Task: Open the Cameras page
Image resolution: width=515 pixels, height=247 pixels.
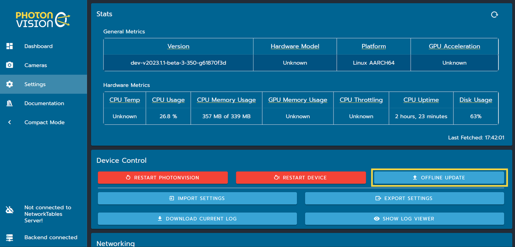Action: pyautogui.click(x=43, y=65)
